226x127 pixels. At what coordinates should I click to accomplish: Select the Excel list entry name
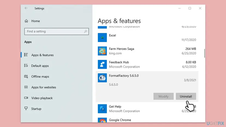pos(112,35)
